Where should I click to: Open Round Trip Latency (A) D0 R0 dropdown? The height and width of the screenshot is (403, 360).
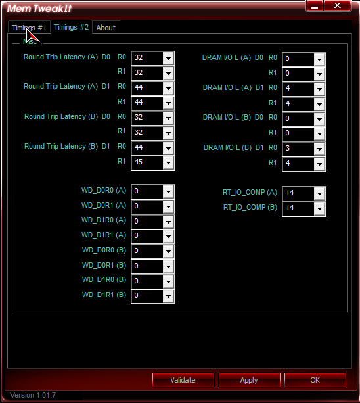[168, 58]
